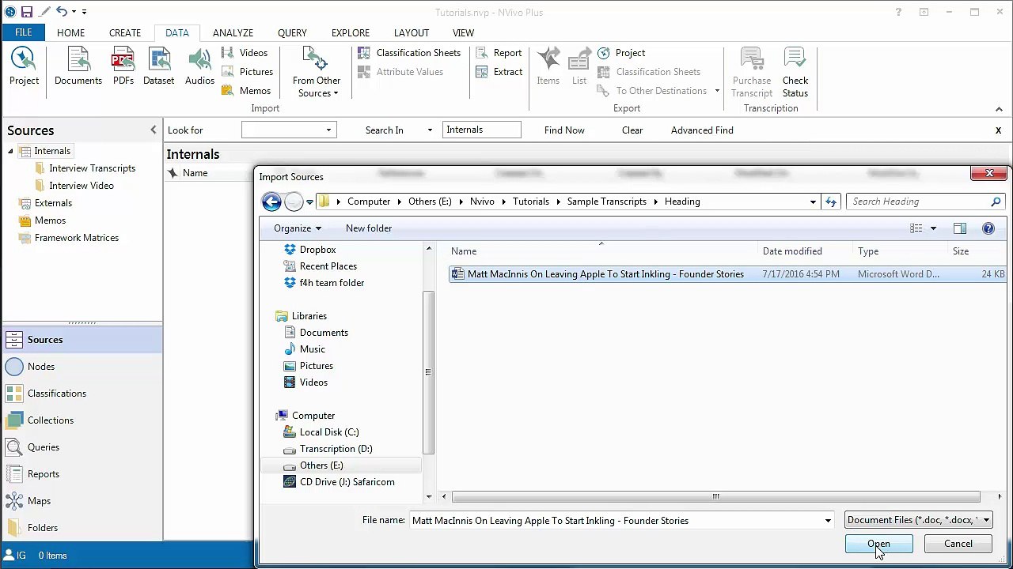Click the PDFs import icon
Image resolution: width=1013 pixels, height=569 pixels.
(123, 66)
